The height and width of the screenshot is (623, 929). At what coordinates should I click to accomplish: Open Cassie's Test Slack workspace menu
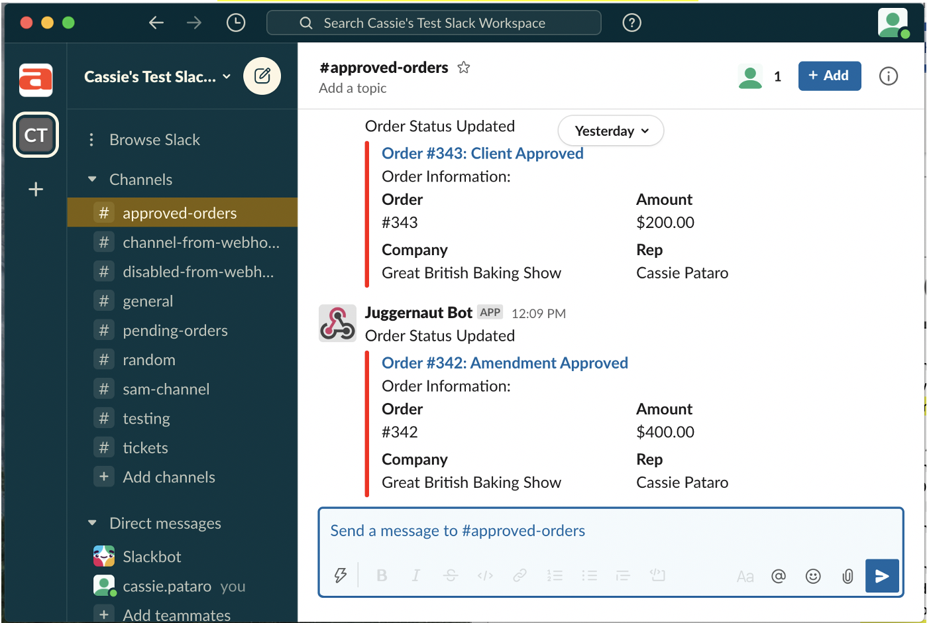tap(157, 77)
